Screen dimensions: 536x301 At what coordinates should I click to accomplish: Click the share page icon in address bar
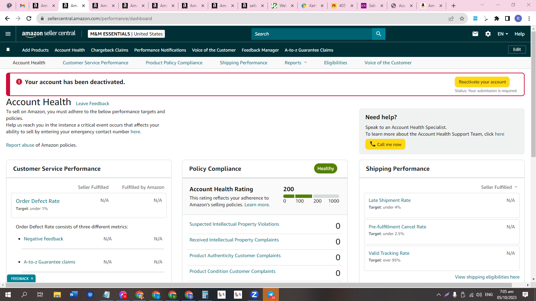(451, 18)
